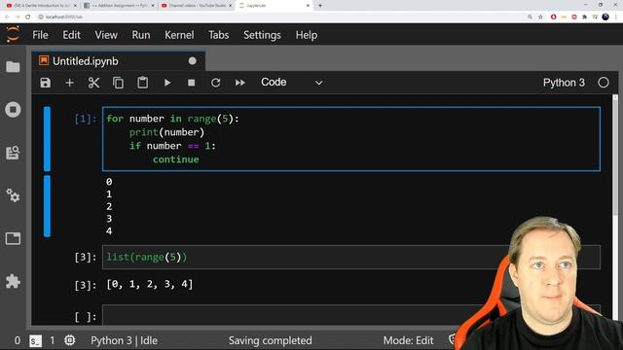Click the JupyterLab logo
The image size is (623, 350).
(13, 35)
